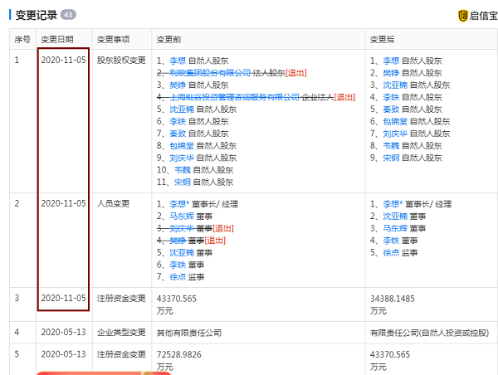This screenshot has width=498, height=375.
Task: Click the 序号 column header
Action: (22, 39)
